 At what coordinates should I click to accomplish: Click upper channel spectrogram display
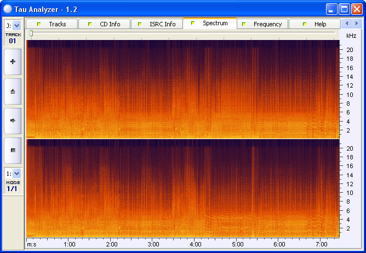(x=183, y=89)
